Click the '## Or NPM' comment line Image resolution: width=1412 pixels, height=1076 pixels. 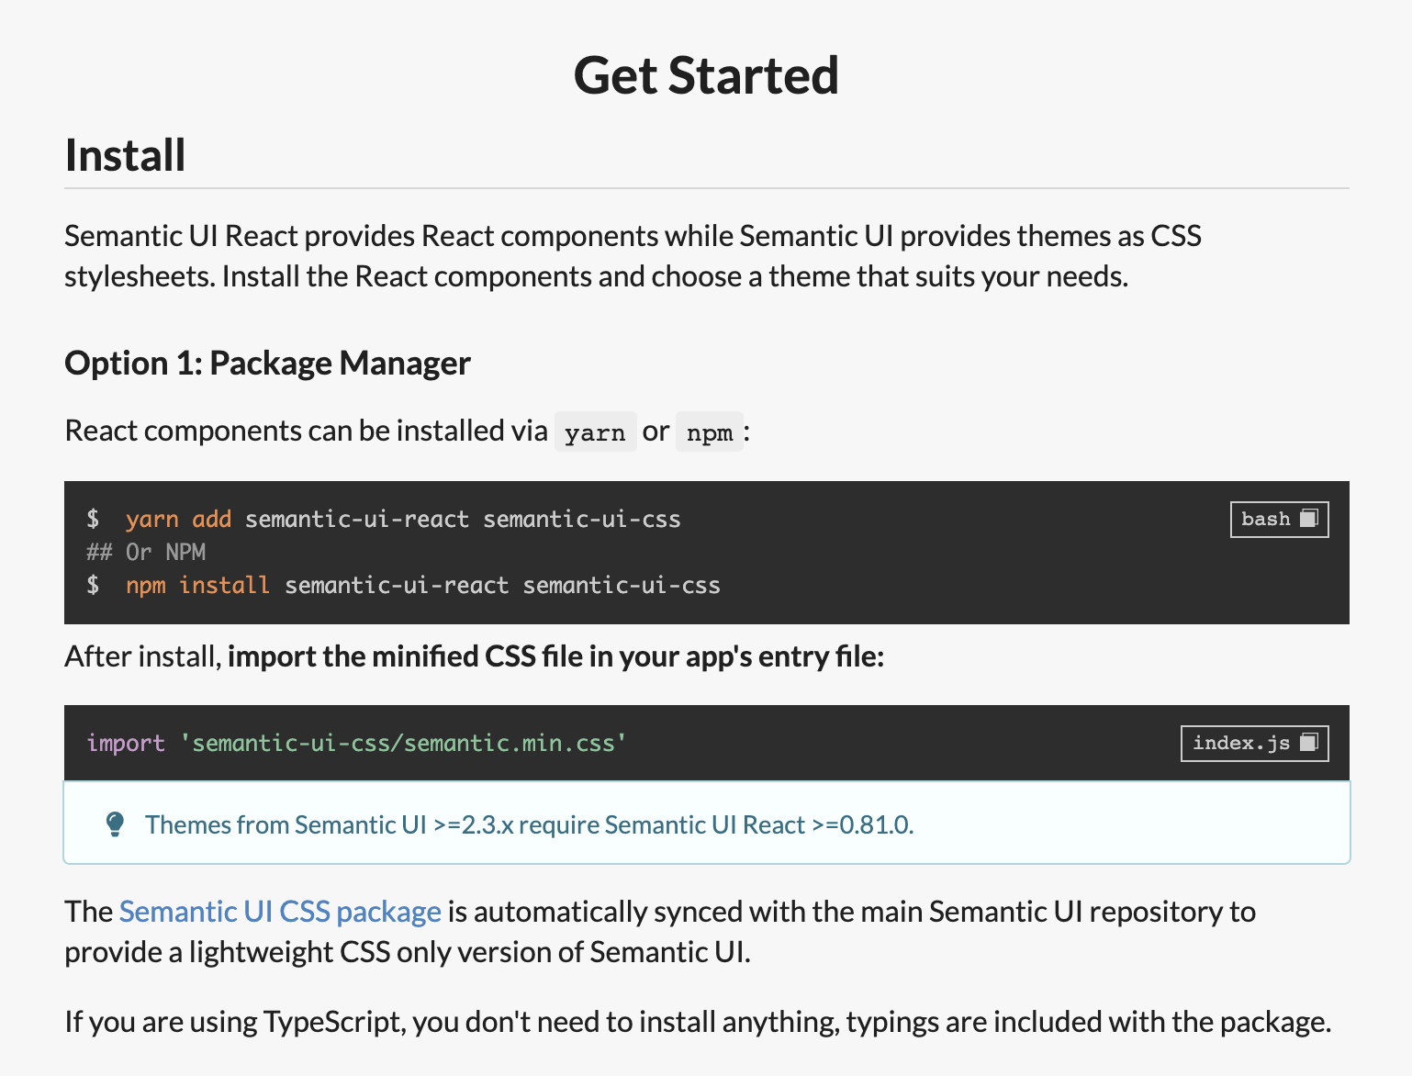tap(147, 553)
